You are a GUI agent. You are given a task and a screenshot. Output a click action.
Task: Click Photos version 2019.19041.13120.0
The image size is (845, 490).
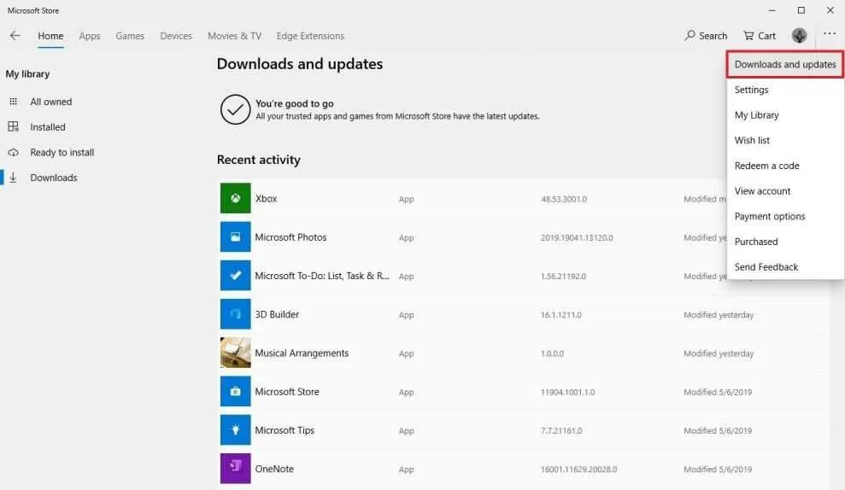pos(577,237)
